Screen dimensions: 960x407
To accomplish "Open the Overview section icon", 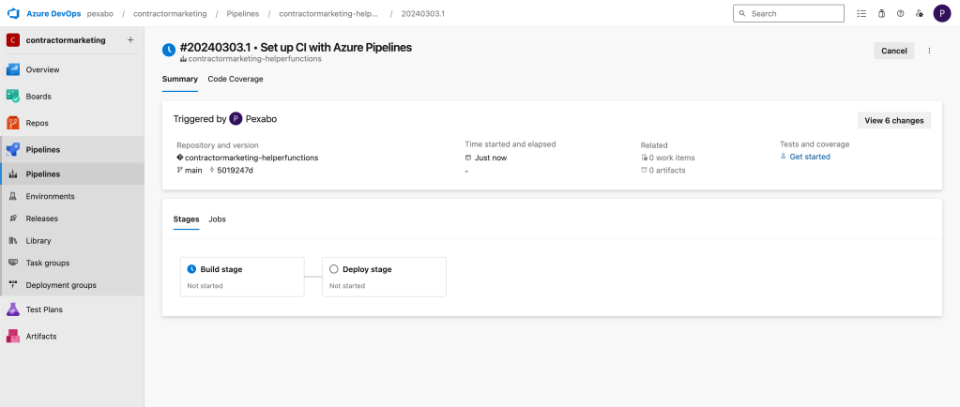I will click(13, 69).
